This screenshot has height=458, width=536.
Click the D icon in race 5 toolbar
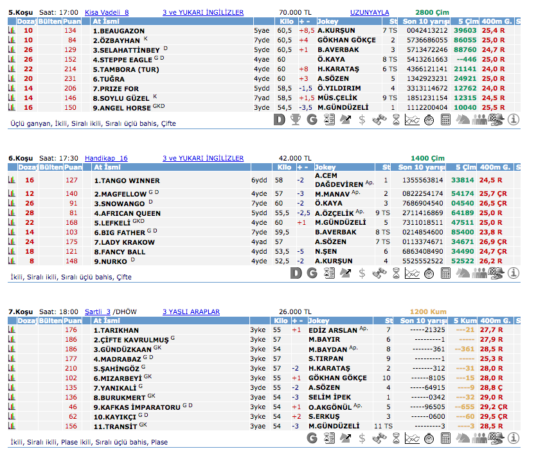pos(279,119)
